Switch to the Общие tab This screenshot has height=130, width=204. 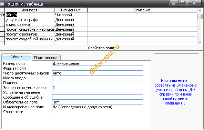click(17, 57)
